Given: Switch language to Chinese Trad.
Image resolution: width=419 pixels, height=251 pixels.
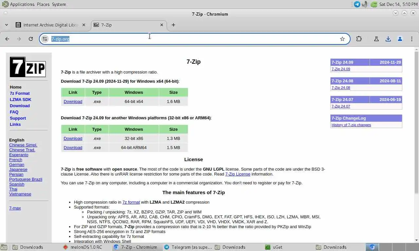Looking at the screenshot, I should pyautogui.click(x=22, y=150).
